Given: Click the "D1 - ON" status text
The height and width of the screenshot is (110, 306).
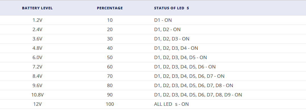Looking at the screenshot, I should [x=163, y=20].
